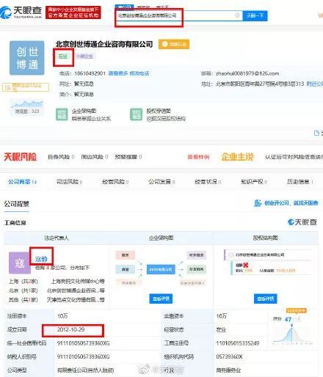Click the 统一社会信用代码 value 911101050573936OXG
The height and width of the screenshot is (377, 323).
pyautogui.click(x=83, y=343)
